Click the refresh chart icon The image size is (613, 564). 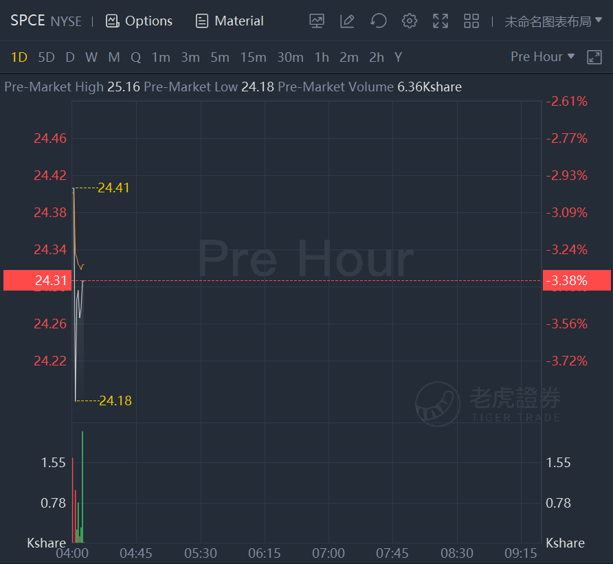pyautogui.click(x=379, y=21)
